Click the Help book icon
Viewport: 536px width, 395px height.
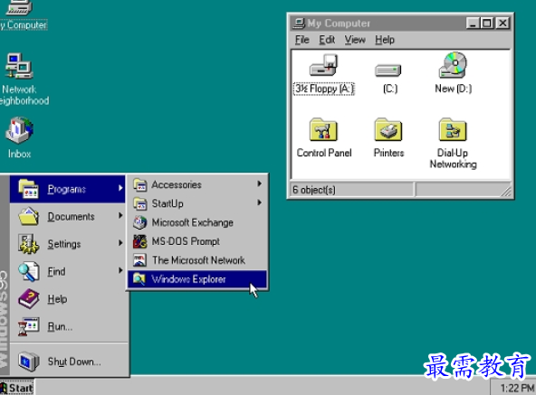[x=29, y=298]
